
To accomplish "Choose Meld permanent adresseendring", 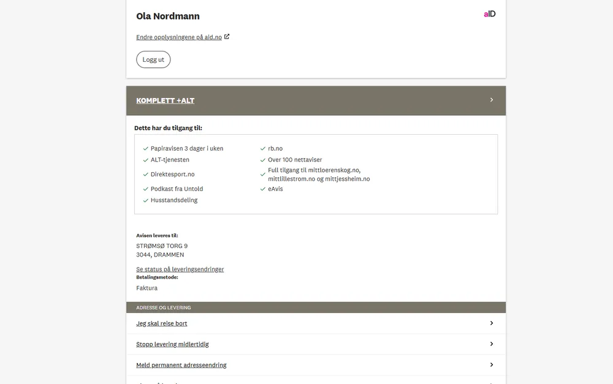I will (181, 365).
